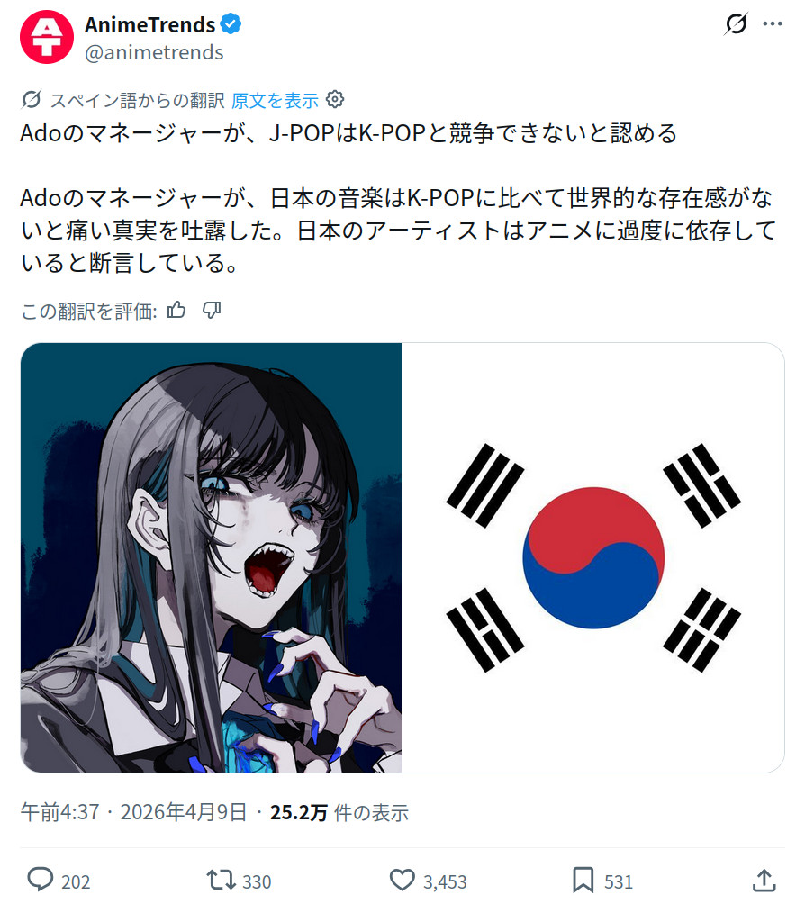Click the repost arrows icon
The image size is (796, 904).
(x=222, y=880)
